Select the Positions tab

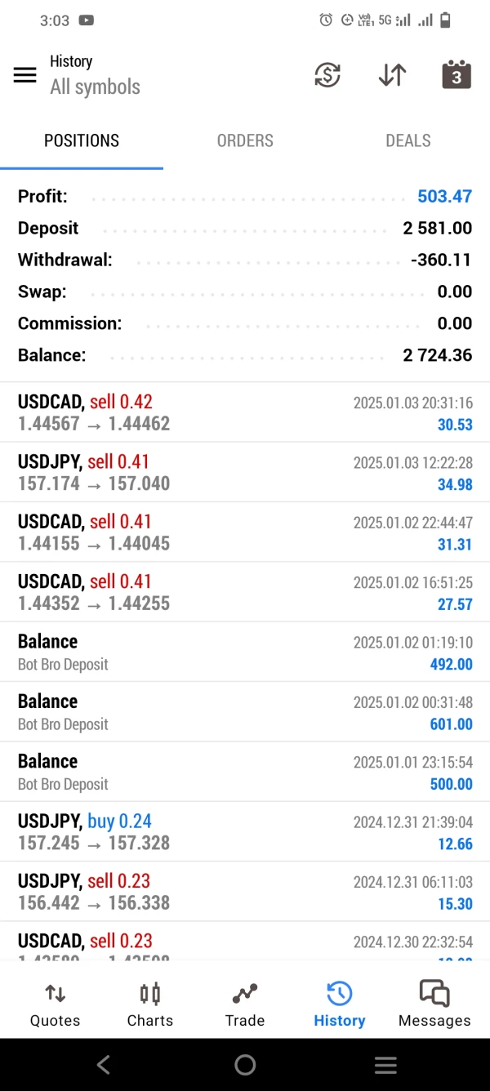(x=82, y=140)
